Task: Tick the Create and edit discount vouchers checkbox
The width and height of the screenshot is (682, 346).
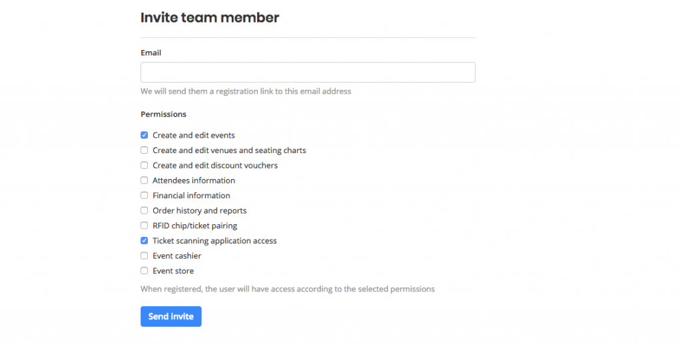Action: pos(145,166)
